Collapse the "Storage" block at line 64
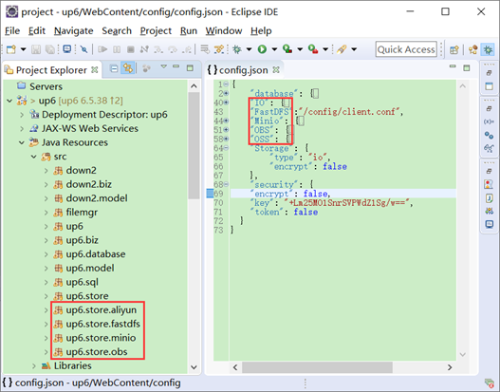This screenshot has width=500, height=392. pyautogui.click(x=226, y=148)
